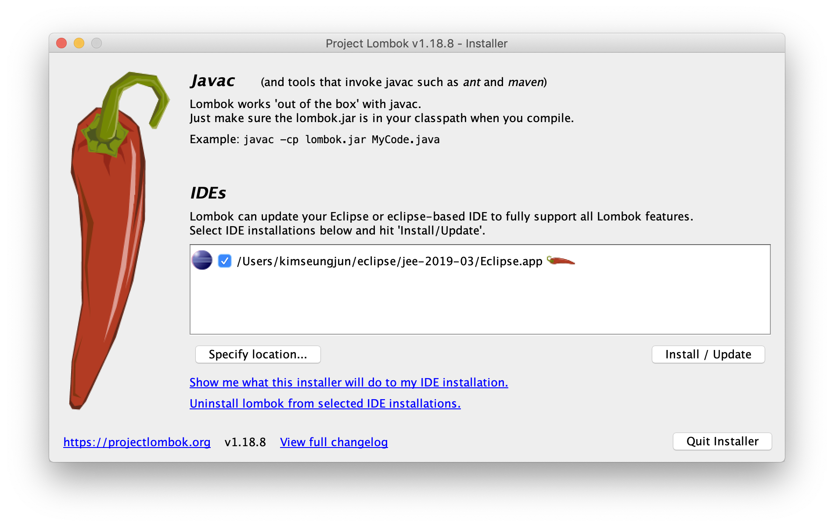Click the Javac heading

(213, 81)
